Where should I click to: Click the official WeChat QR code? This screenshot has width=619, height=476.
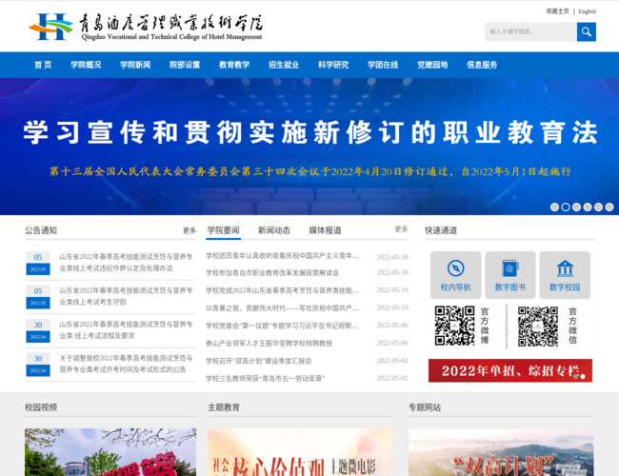[538, 326]
